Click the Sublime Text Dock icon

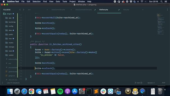(96, 91)
